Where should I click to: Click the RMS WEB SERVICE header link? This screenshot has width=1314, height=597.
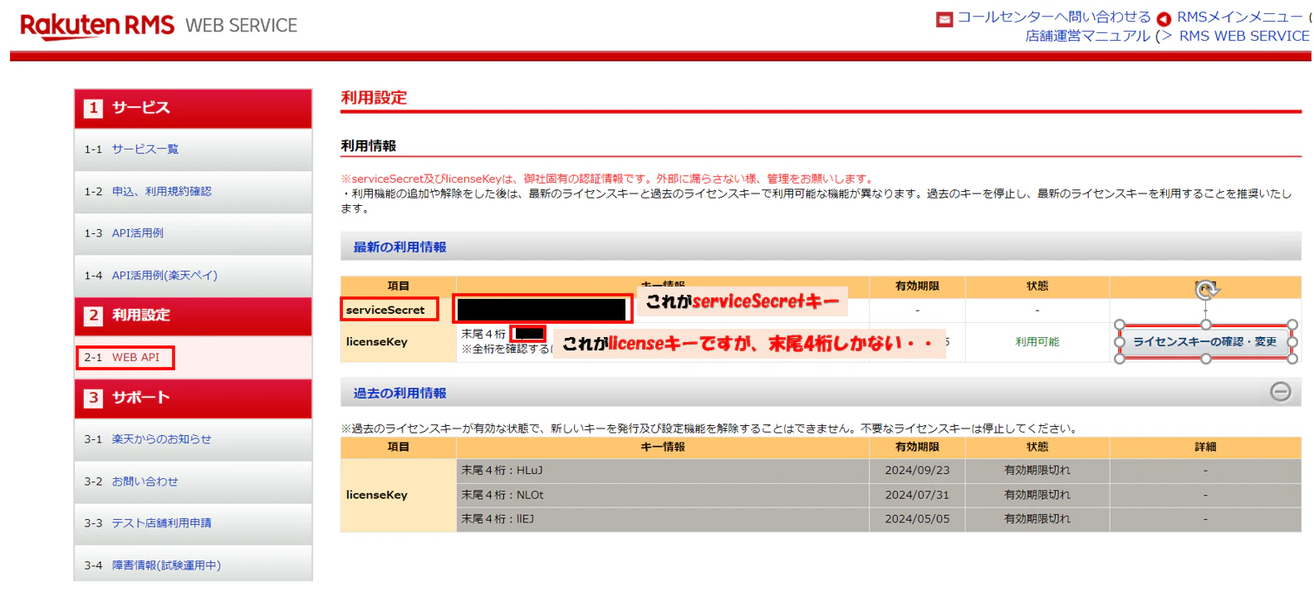pos(1244,36)
